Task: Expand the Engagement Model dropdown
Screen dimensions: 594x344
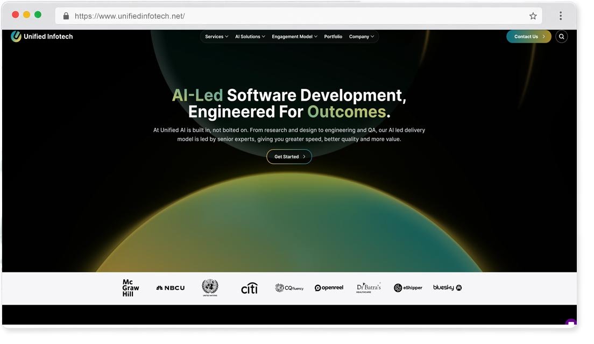Action: (x=295, y=37)
